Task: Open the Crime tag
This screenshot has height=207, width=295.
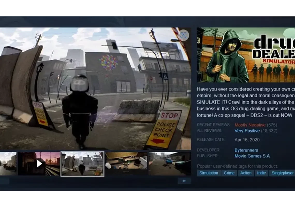Action: click(x=229, y=173)
